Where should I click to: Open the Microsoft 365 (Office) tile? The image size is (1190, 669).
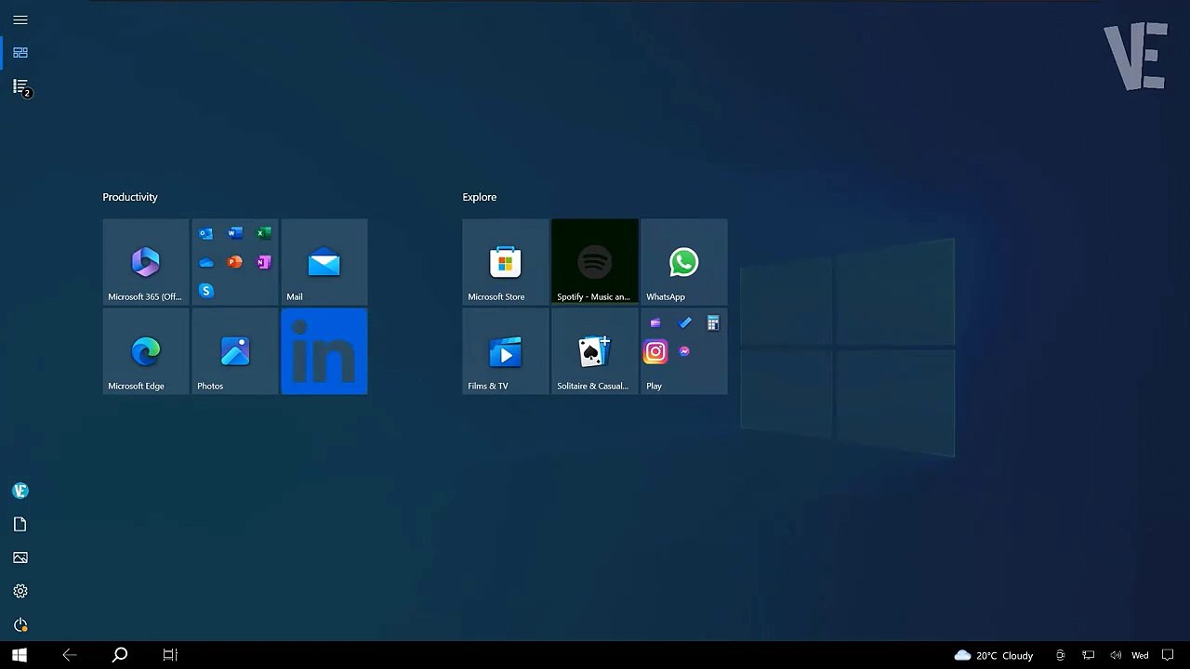pyautogui.click(x=146, y=262)
